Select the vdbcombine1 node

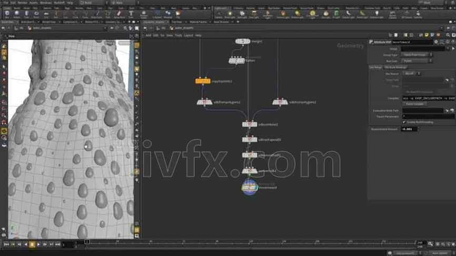point(250,124)
